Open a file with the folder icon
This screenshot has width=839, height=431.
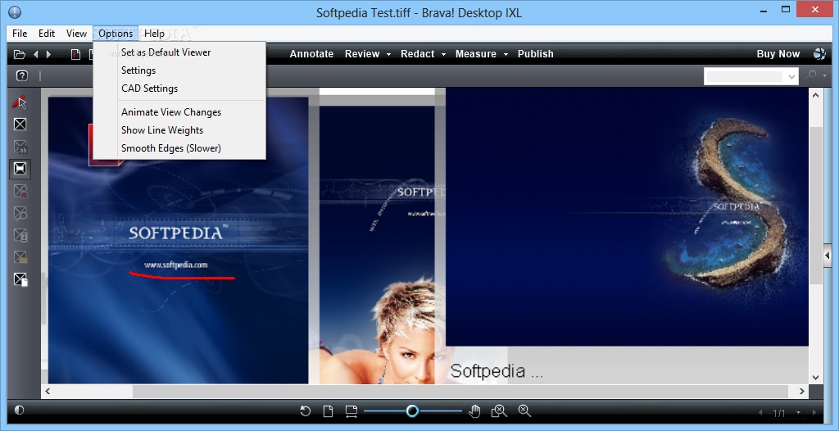coord(20,54)
